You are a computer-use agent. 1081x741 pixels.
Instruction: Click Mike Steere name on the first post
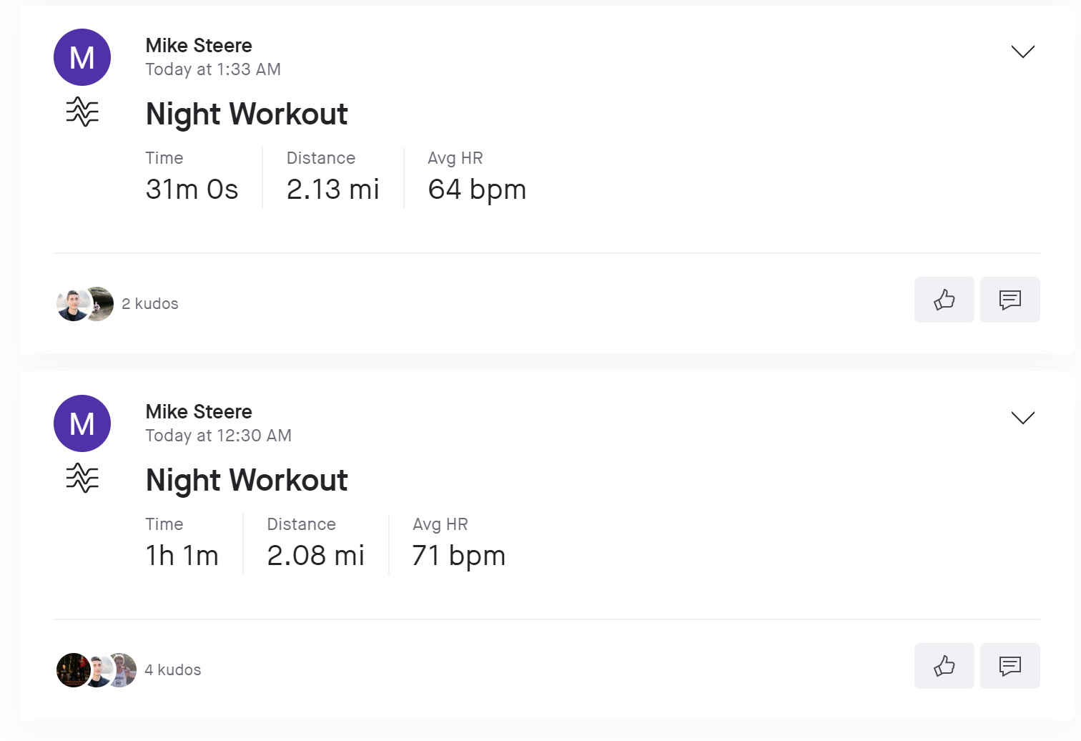tap(199, 46)
